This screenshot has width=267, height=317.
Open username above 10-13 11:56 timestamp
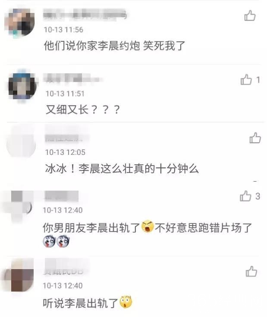(85, 15)
